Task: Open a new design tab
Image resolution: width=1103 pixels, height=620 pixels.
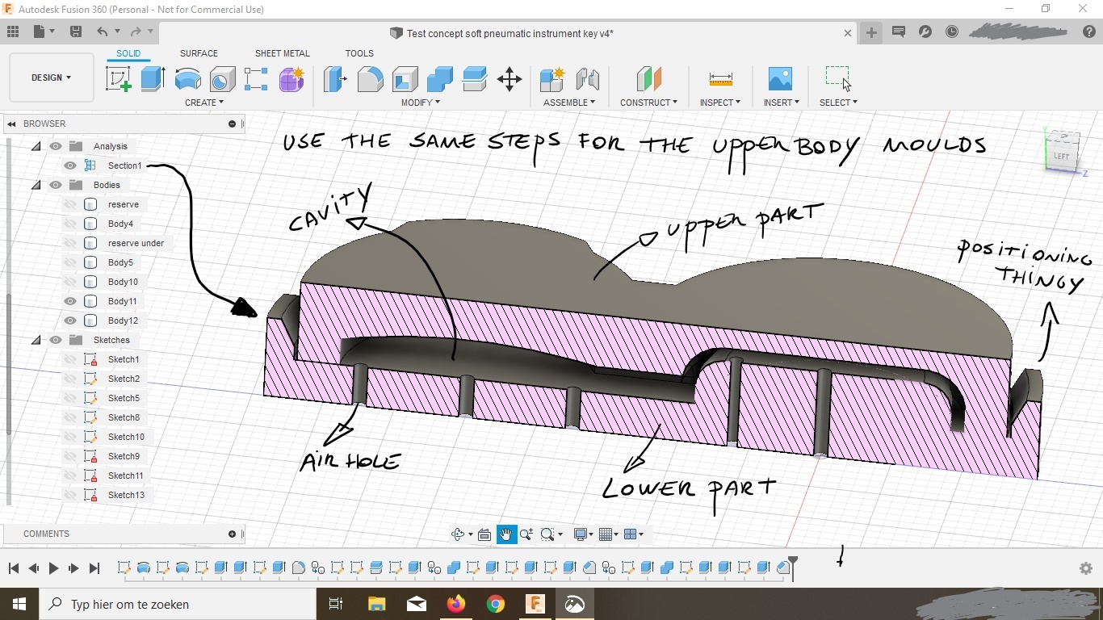Action: coord(871,32)
